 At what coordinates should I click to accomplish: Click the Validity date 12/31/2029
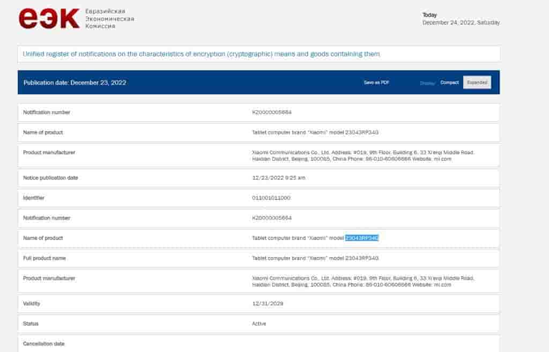(x=268, y=304)
